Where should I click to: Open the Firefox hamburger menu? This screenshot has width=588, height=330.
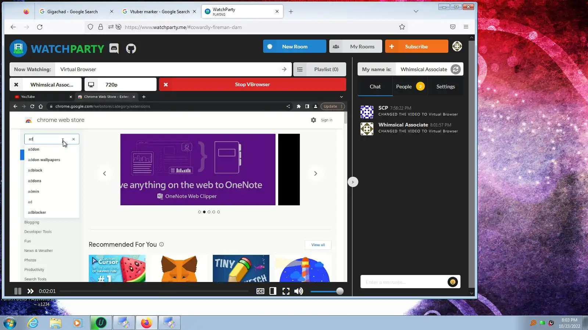coord(466,27)
